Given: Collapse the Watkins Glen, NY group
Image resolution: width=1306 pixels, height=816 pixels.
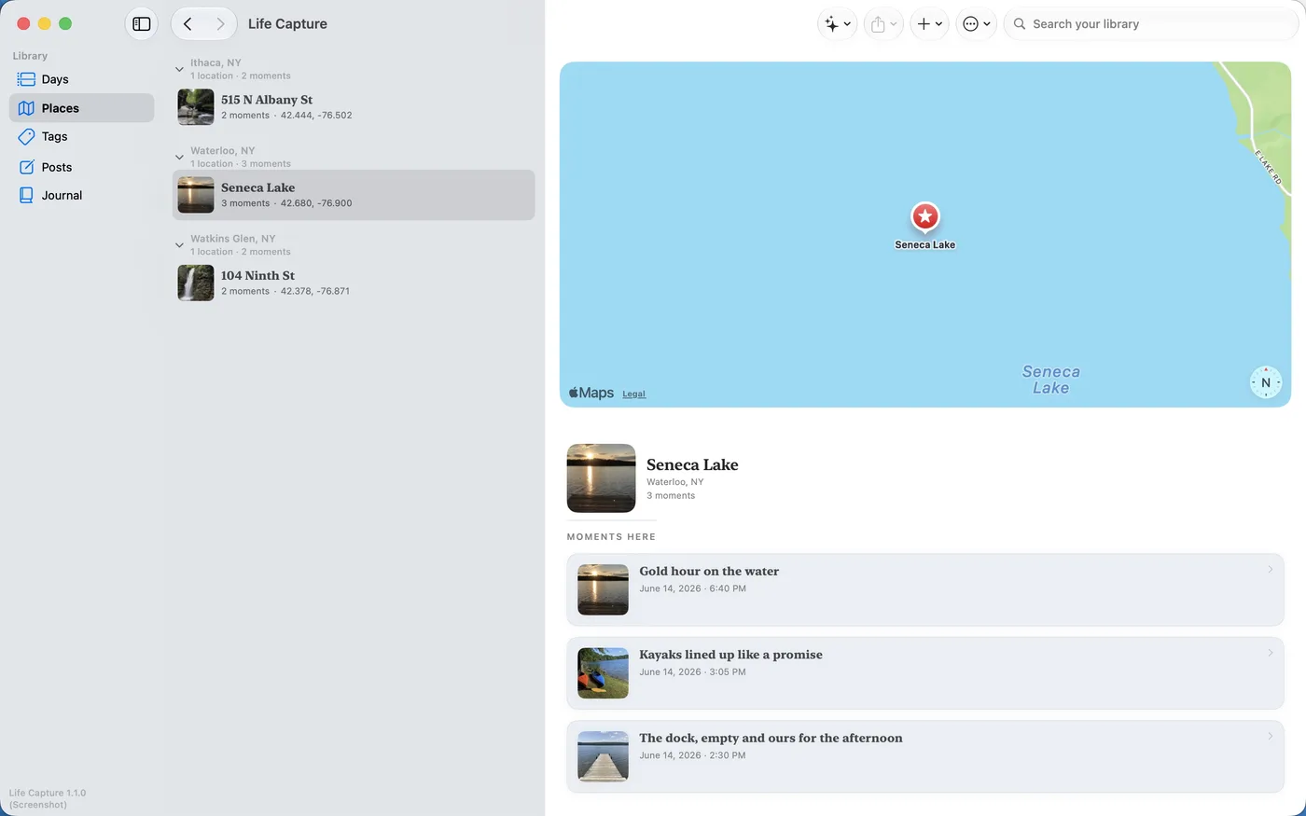Looking at the screenshot, I should coord(179,245).
